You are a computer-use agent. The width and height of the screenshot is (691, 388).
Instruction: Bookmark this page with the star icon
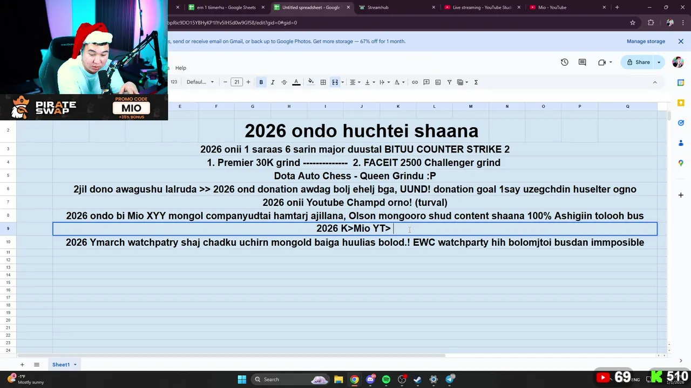click(633, 23)
